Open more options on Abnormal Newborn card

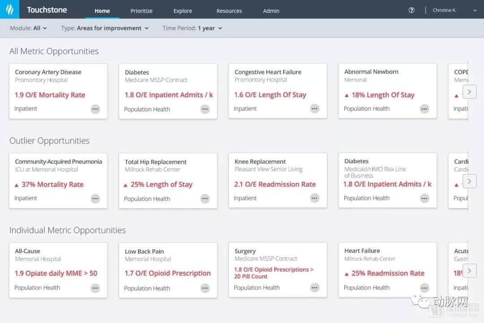pyautogui.click(x=424, y=109)
